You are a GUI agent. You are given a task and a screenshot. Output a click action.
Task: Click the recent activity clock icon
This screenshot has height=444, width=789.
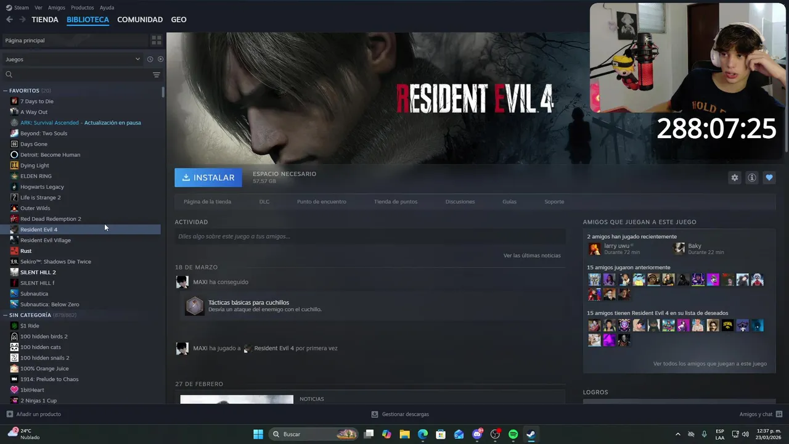click(x=150, y=59)
